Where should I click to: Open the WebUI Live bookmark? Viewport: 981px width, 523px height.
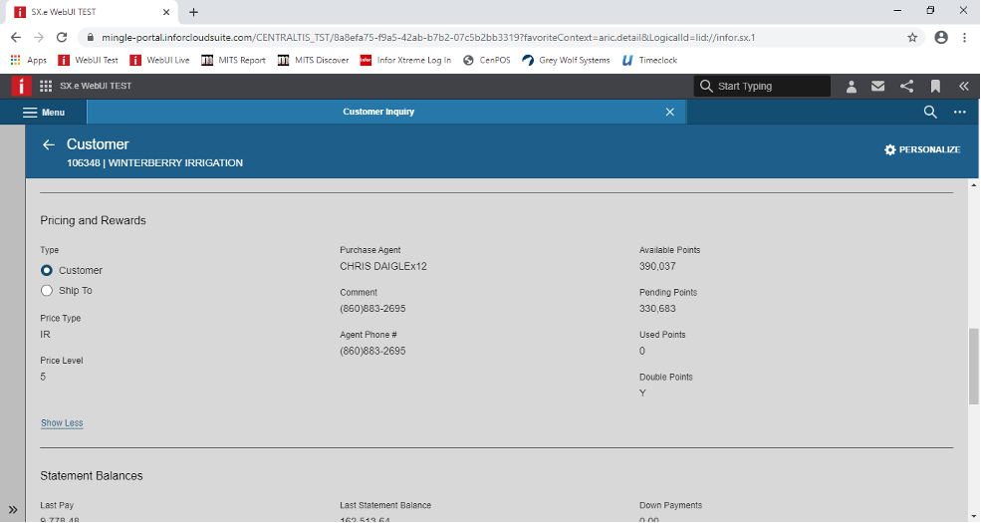tap(159, 60)
